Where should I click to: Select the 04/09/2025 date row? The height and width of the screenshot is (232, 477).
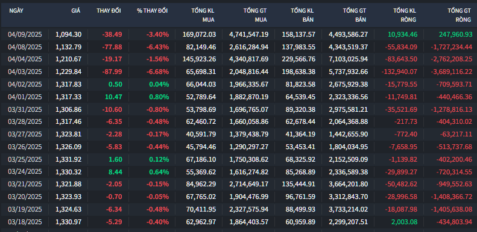coord(239,34)
